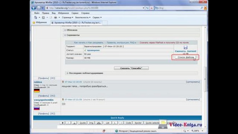Open the Избранное menu in menu bar
Image resolution: width=238 pixels, height=134 pixels.
tap(64, 13)
